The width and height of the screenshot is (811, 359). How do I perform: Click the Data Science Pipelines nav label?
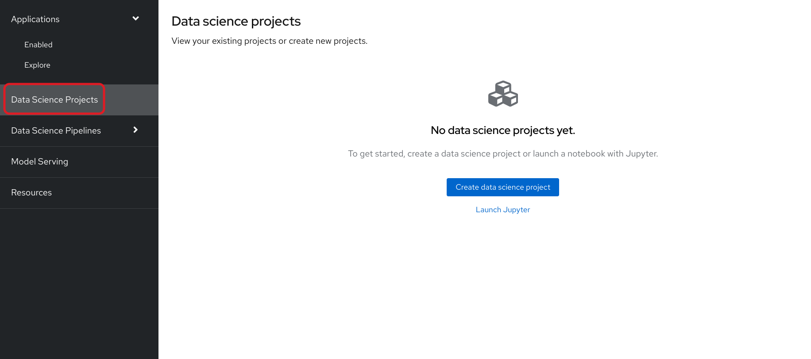pos(56,130)
